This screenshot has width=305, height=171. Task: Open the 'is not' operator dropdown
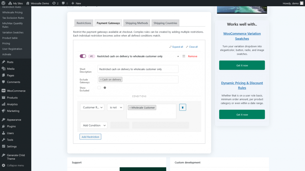(x=115, y=107)
